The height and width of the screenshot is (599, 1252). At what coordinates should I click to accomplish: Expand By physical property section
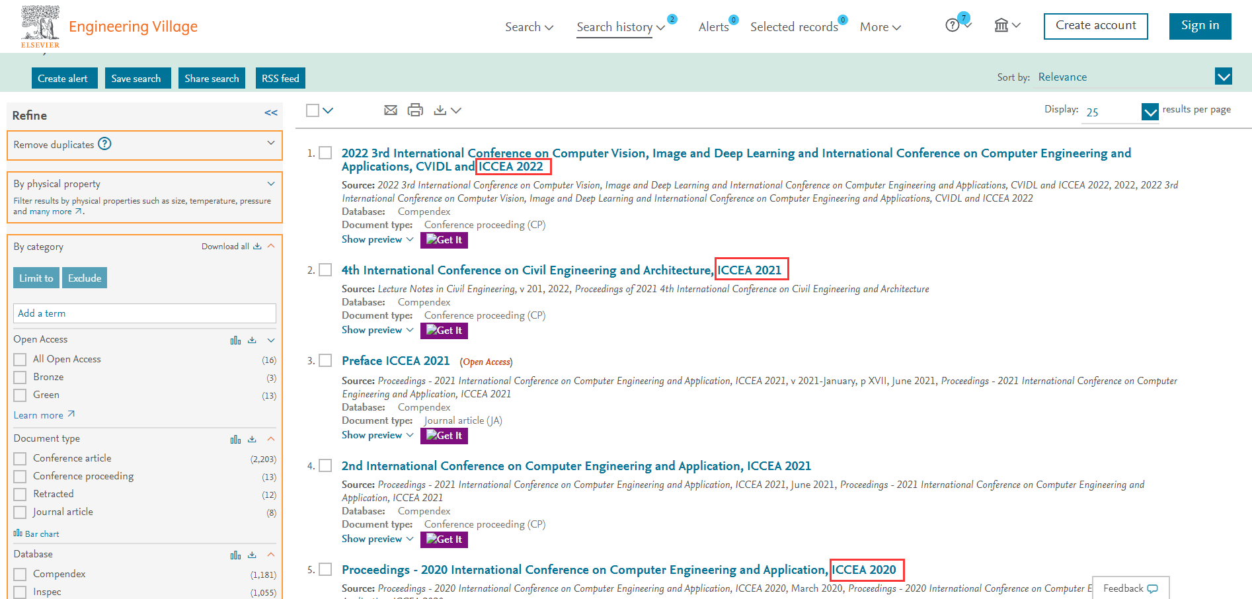tap(271, 183)
